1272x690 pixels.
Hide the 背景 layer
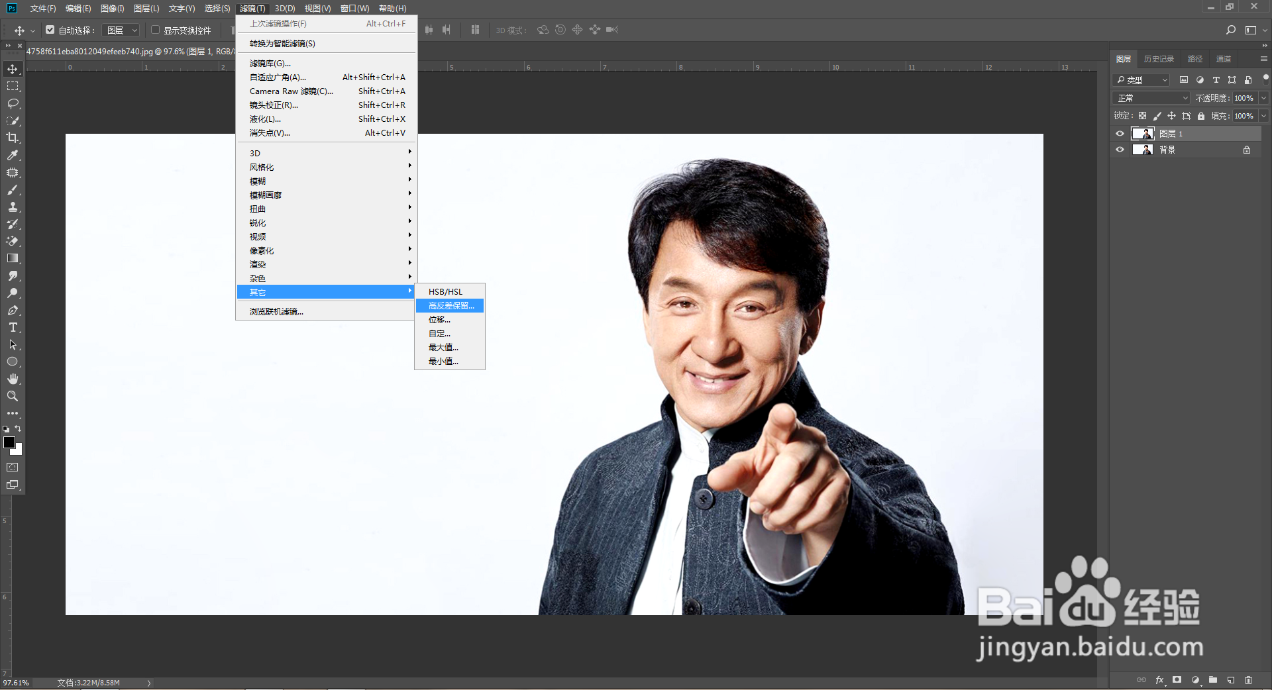click(1120, 150)
